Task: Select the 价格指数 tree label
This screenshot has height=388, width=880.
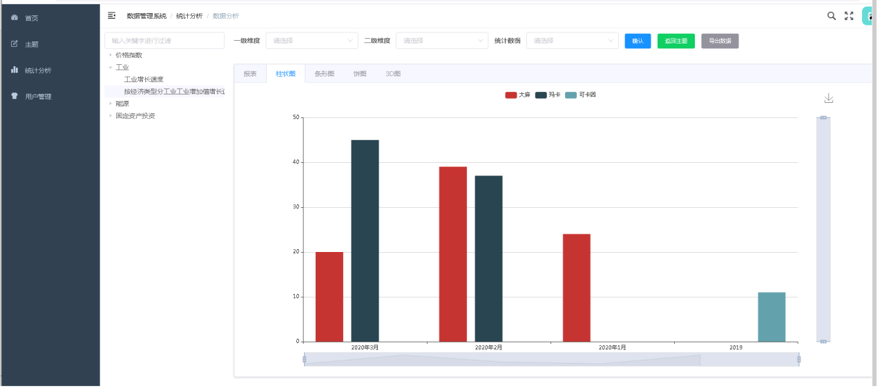Action: (x=129, y=55)
